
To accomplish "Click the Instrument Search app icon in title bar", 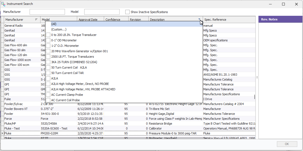I will click(3, 4).
